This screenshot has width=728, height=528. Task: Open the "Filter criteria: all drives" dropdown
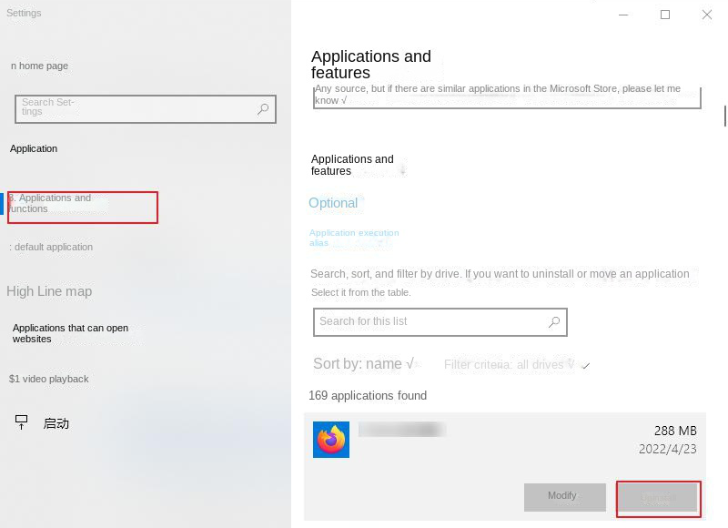pos(507,363)
